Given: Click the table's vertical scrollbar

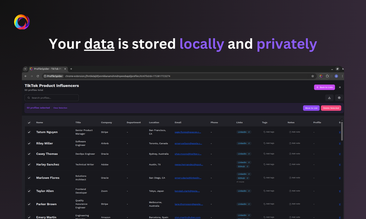Looking at the screenshot, I should pos(342,131).
